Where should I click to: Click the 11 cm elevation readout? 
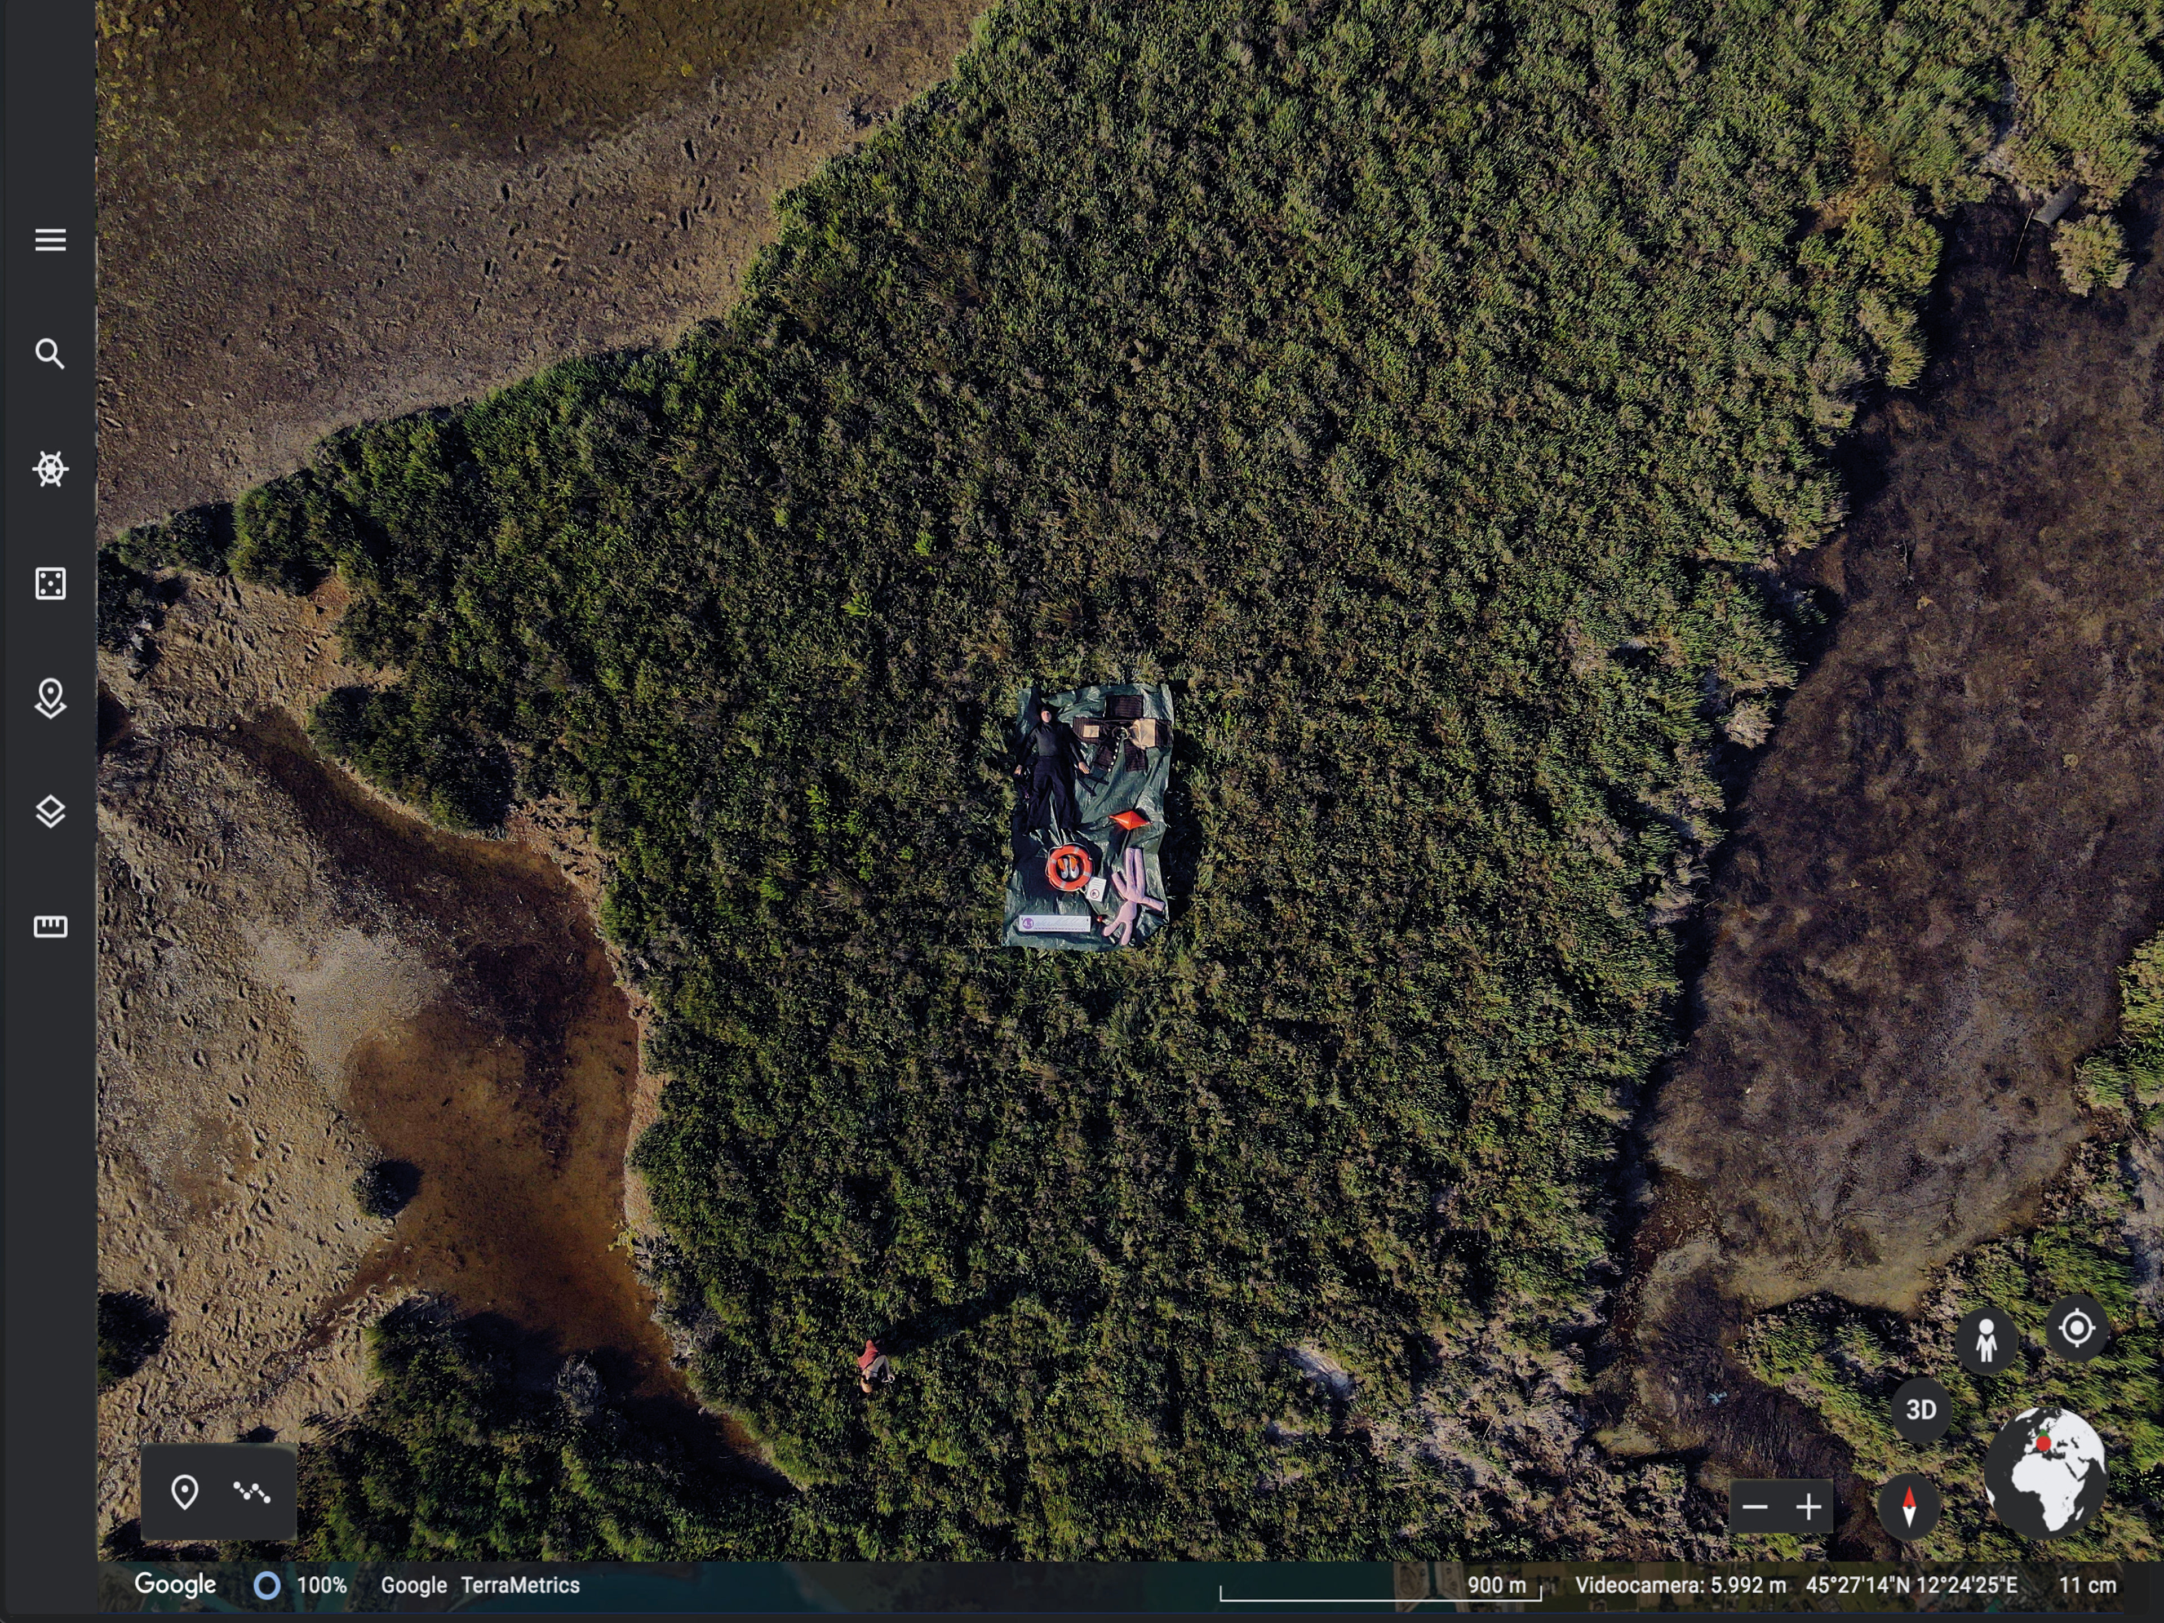[2087, 1585]
